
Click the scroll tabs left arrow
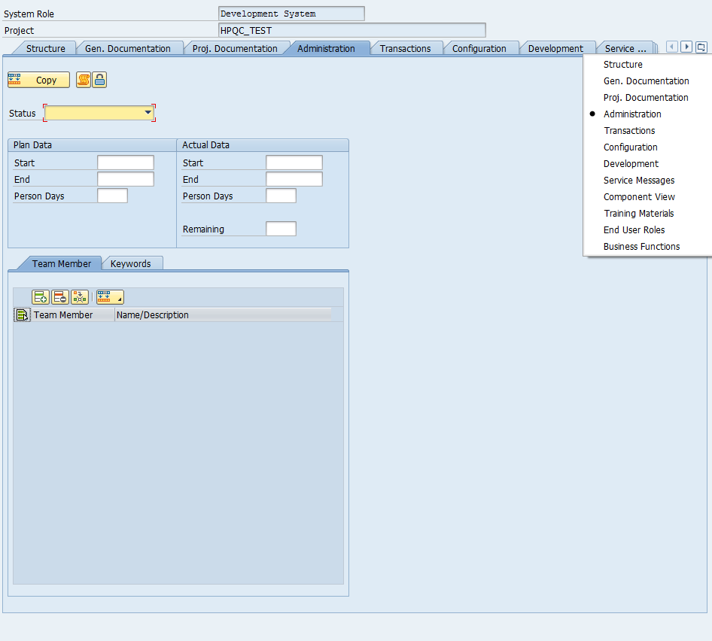click(672, 47)
